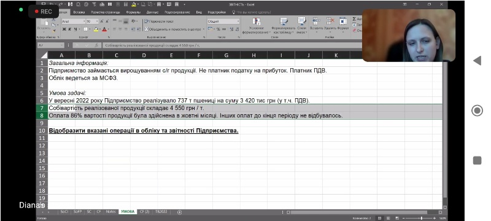Toggle italic formatting button К
The width and height of the screenshot is (491, 221).
click(x=69, y=29)
